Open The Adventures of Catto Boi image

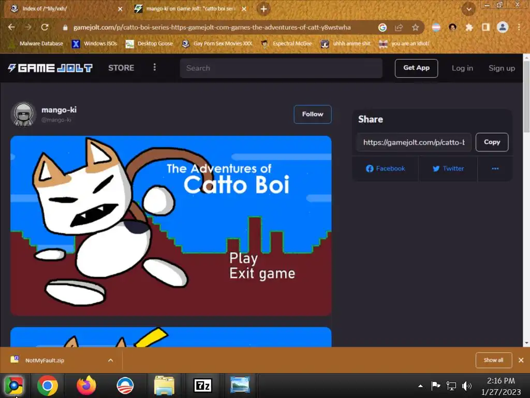[171, 226]
